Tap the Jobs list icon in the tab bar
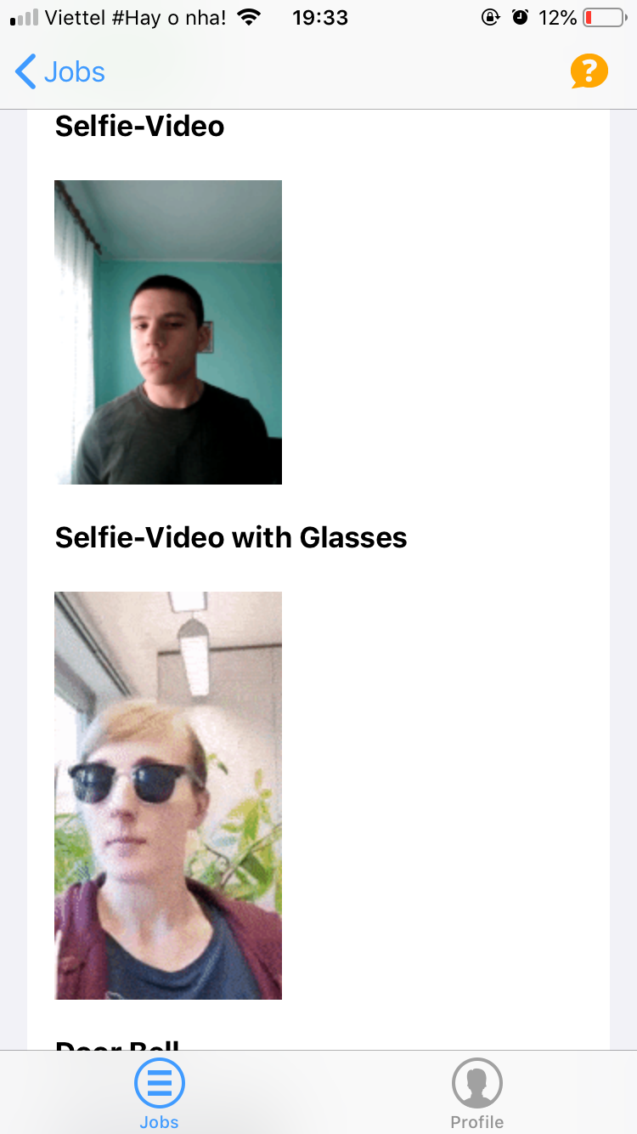The height and width of the screenshot is (1134, 637). click(x=160, y=1082)
